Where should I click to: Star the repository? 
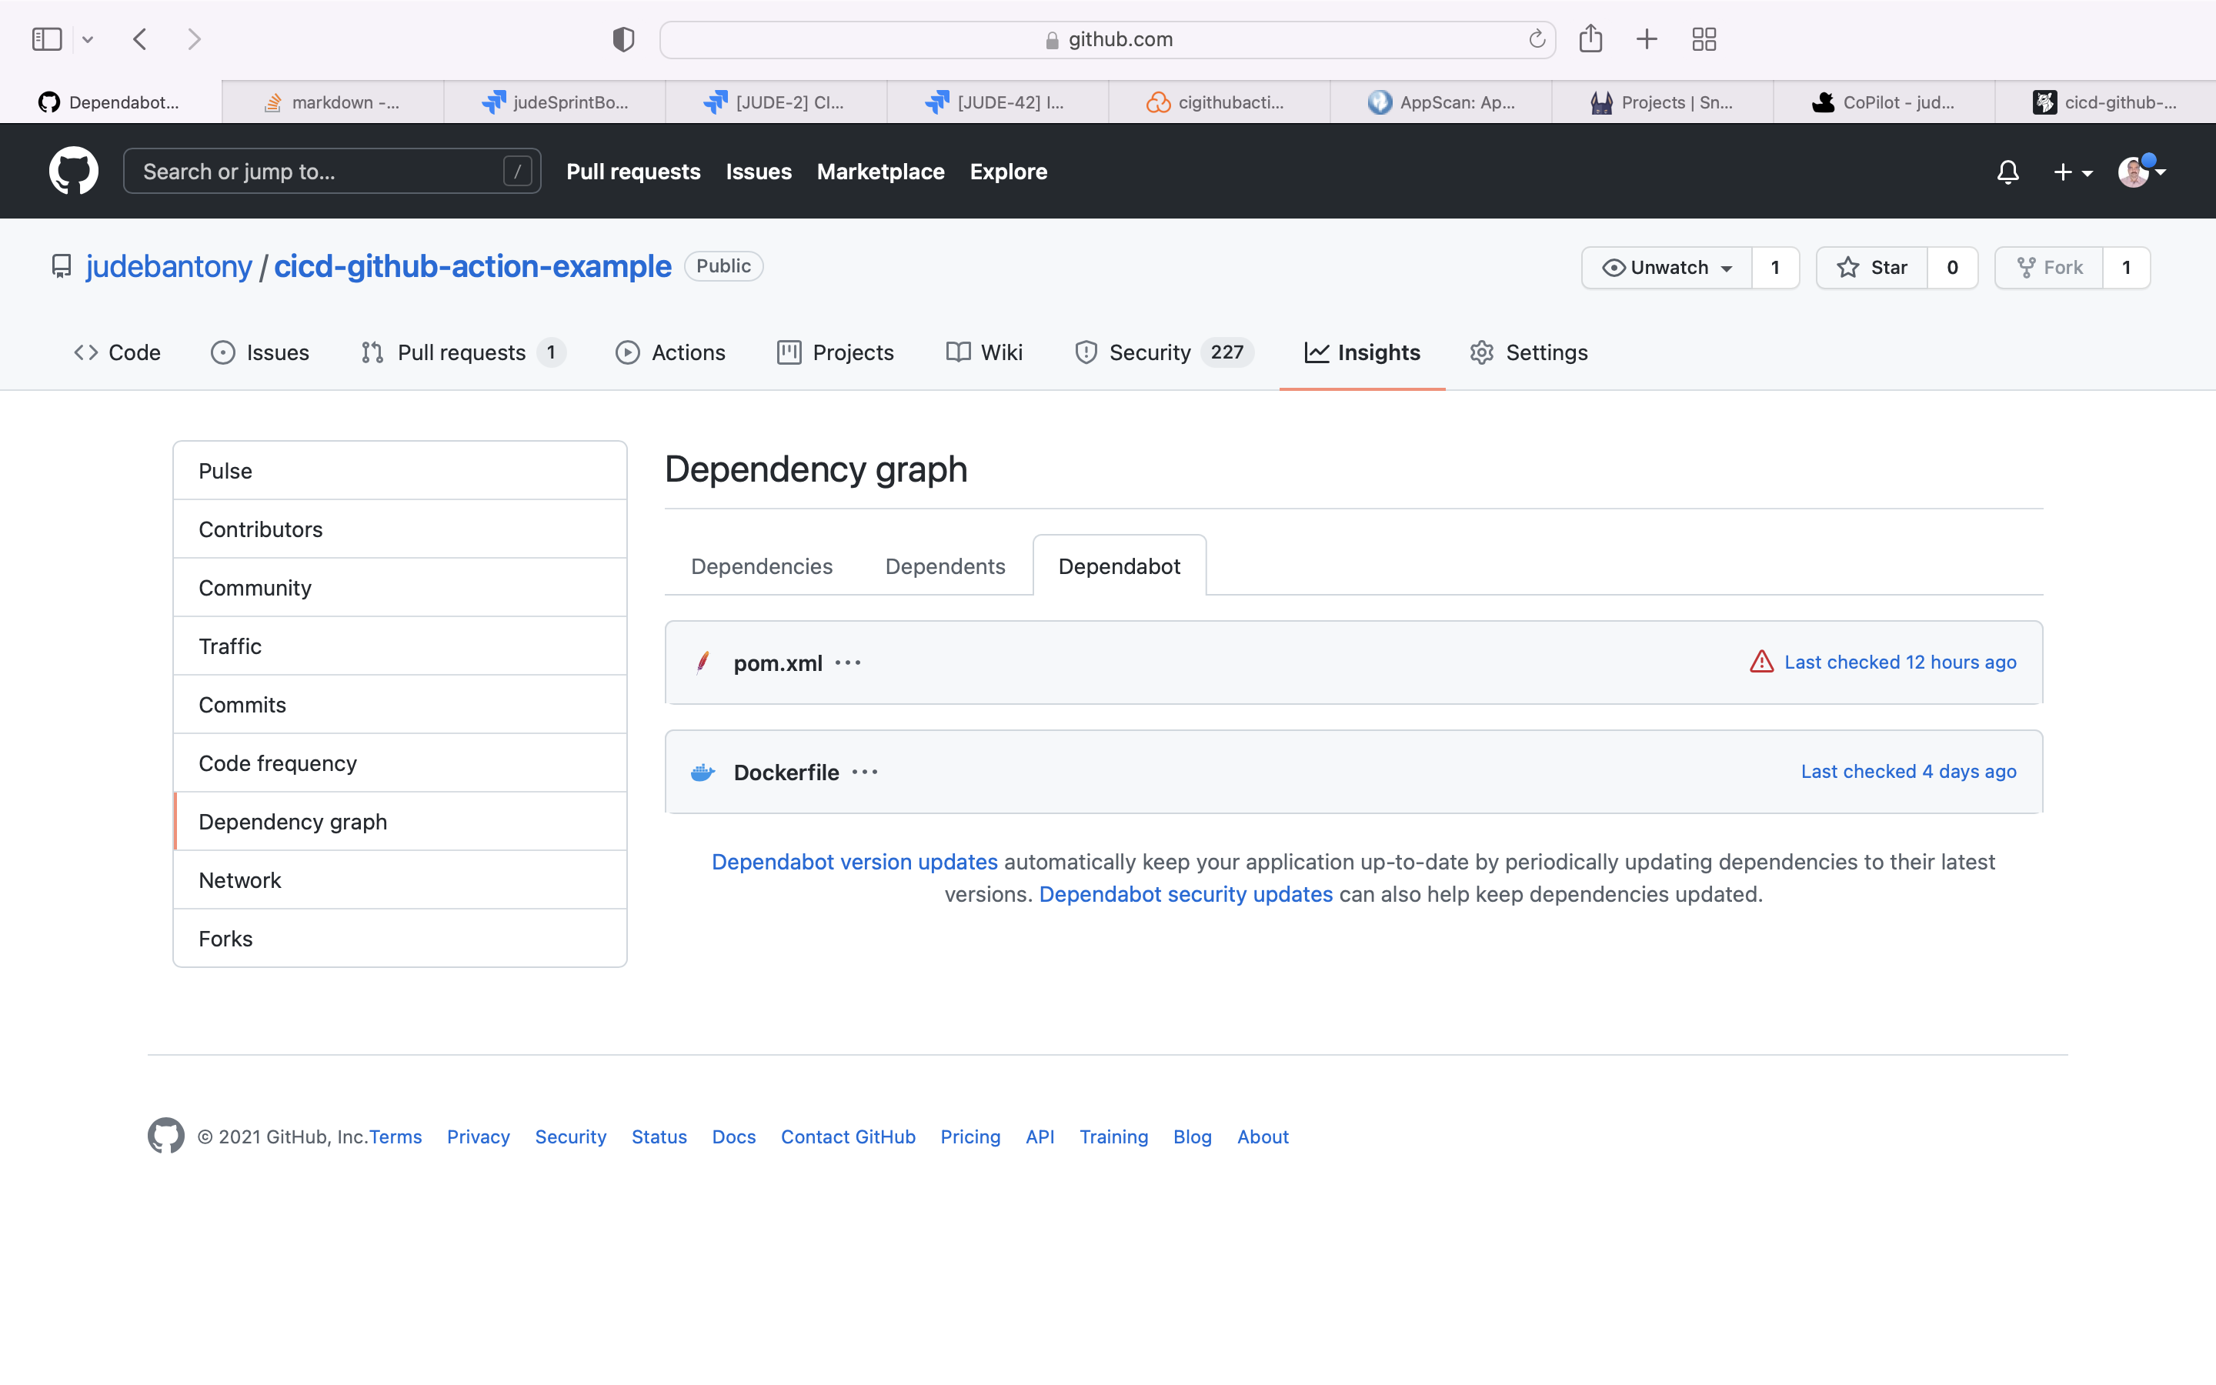pyautogui.click(x=1872, y=268)
